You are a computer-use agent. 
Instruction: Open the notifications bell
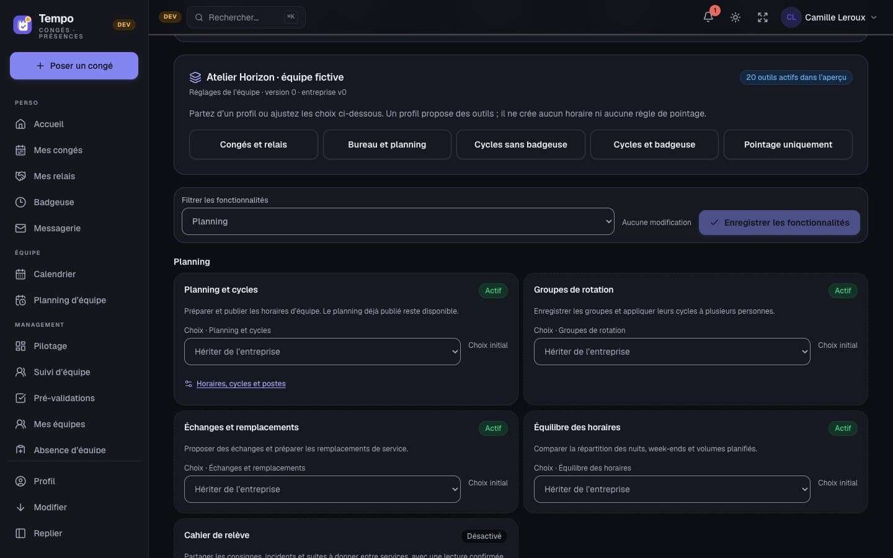coord(708,17)
